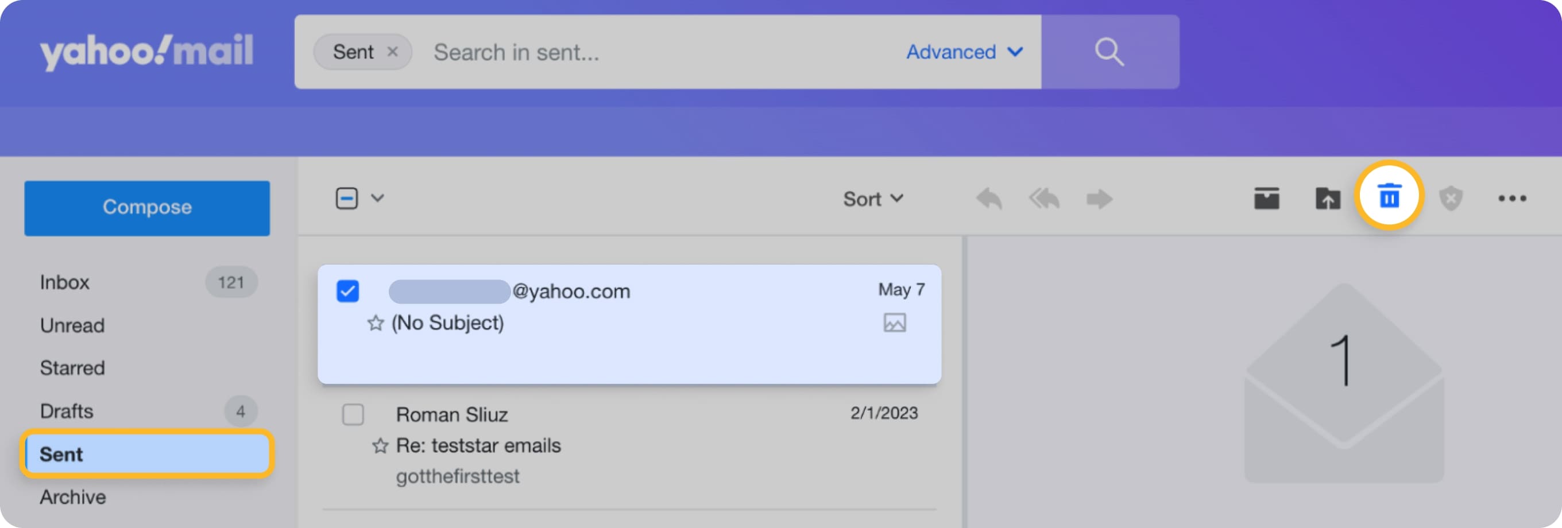This screenshot has height=528, width=1562.
Task: Open the Sort dropdown
Action: 873,198
